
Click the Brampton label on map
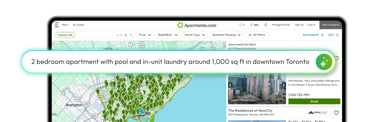pos(74,105)
